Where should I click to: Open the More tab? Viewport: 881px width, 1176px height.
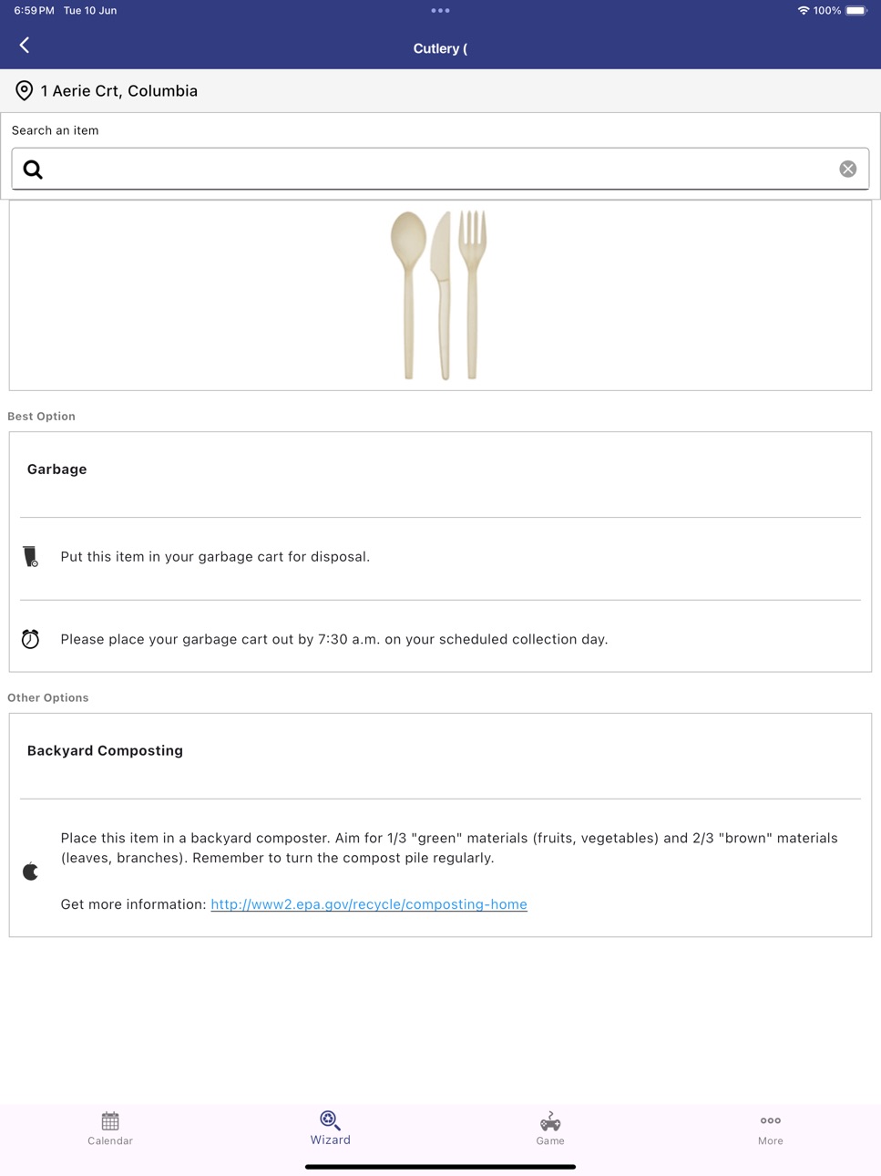[x=770, y=1129]
